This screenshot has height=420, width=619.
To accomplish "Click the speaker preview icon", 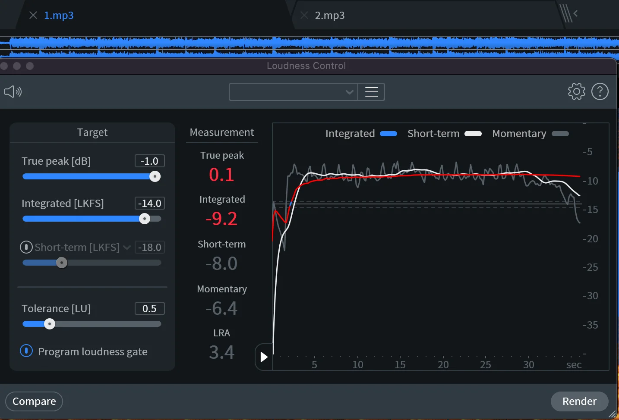I will [13, 91].
